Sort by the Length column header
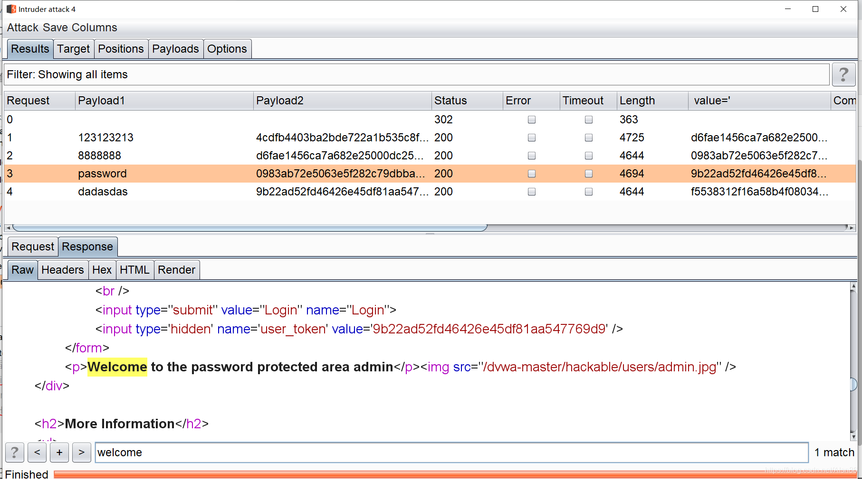 coord(652,101)
